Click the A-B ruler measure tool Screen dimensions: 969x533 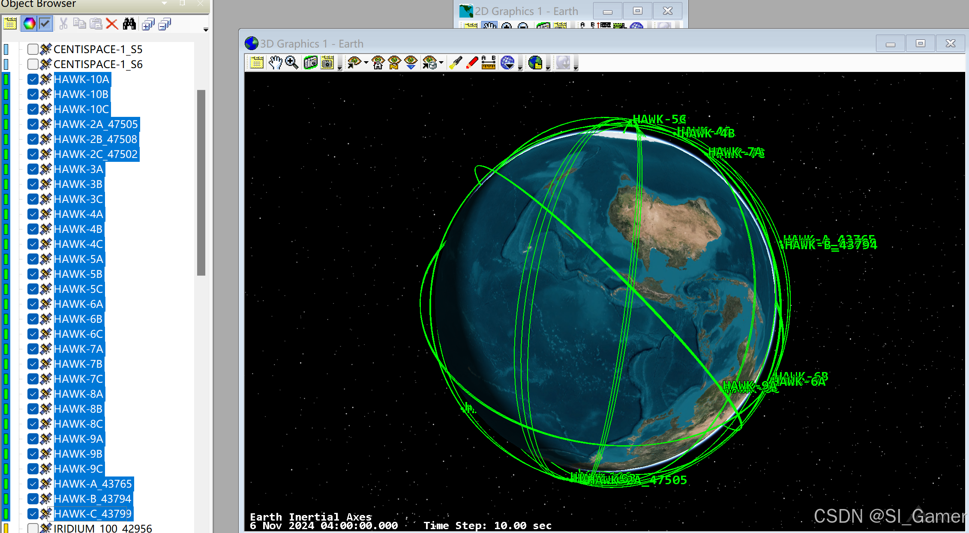(488, 63)
